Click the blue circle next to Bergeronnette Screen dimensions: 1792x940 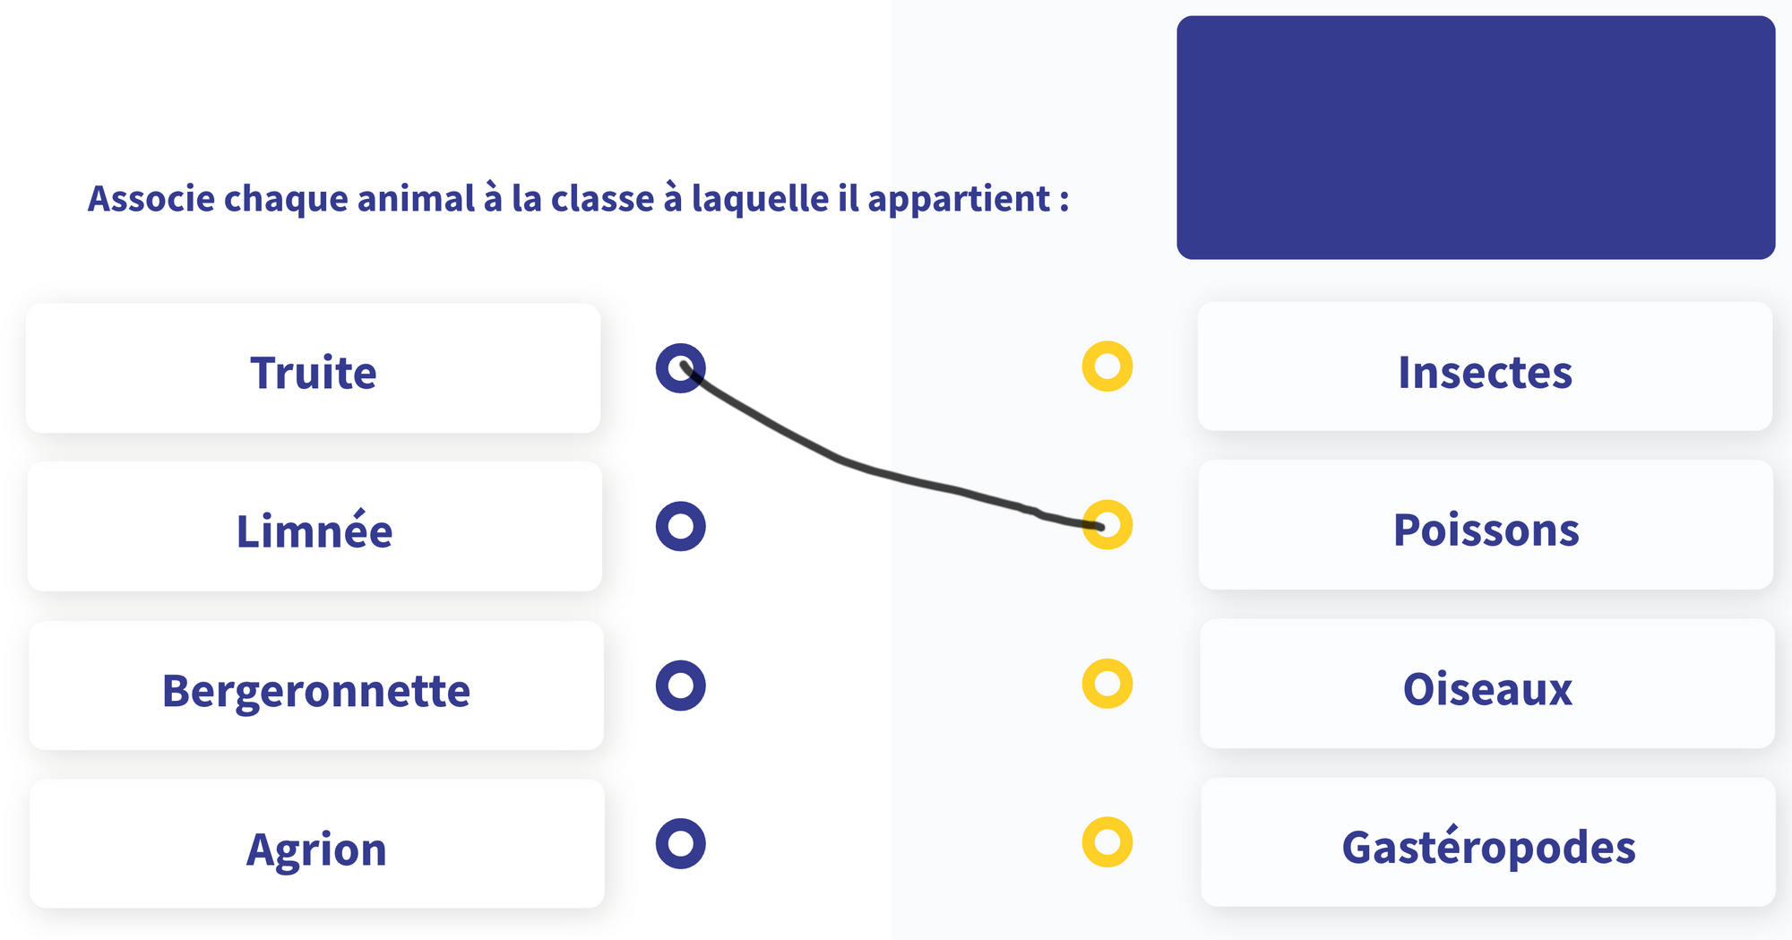pyautogui.click(x=681, y=686)
